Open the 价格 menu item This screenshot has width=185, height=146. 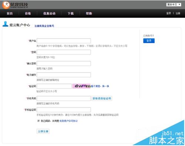pos(28,13)
